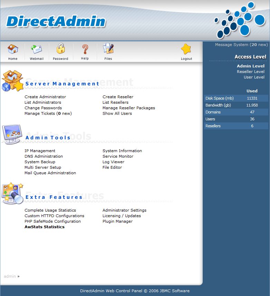Click Disk Space (mb) value 11331
The height and width of the screenshot is (296, 270).
click(x=252, y=98)
